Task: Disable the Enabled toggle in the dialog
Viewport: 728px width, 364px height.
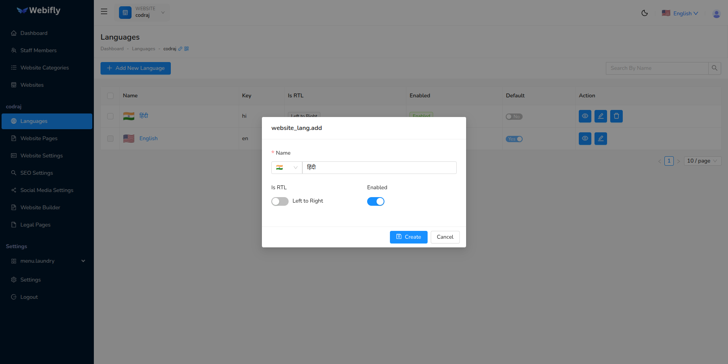Action: 376,201
